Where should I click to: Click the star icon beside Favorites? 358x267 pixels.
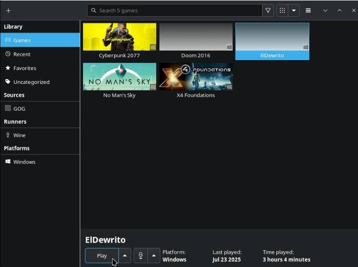(8, 68)
